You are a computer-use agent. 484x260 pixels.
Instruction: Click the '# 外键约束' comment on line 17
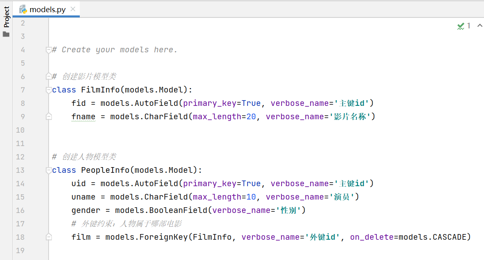tap(126, 224)
